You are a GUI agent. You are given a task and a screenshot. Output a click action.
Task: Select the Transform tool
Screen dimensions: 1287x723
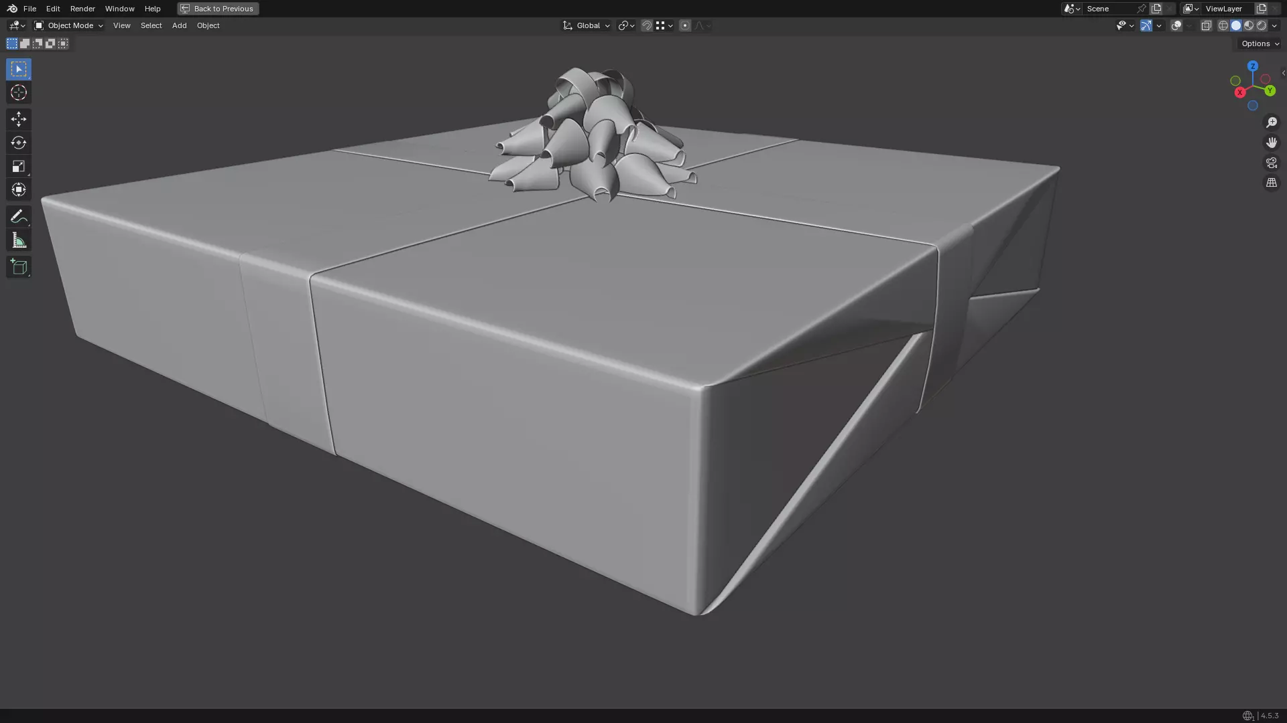tap(19, 189)
